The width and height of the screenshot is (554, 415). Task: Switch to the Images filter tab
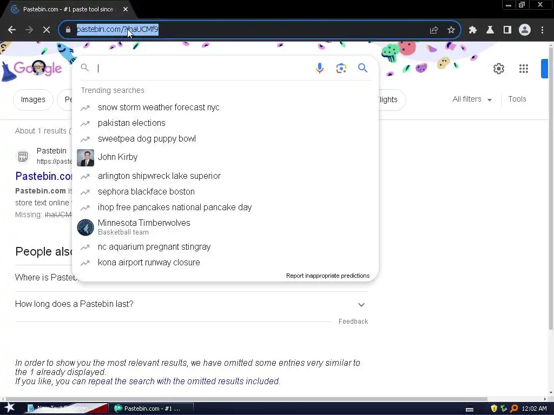coord(33,100)
